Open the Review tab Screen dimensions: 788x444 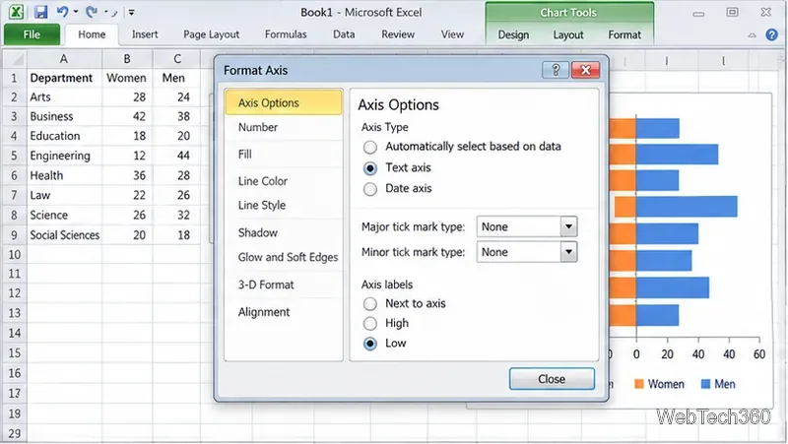[398, 34]
